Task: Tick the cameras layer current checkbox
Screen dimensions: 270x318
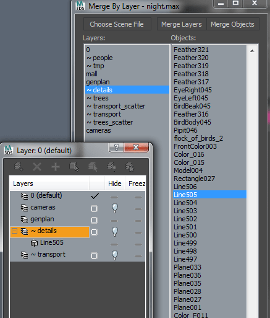Action: [94, 208]
